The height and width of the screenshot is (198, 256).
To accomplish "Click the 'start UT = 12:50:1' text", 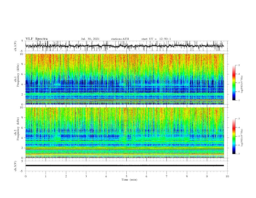I will pos(156,39).
